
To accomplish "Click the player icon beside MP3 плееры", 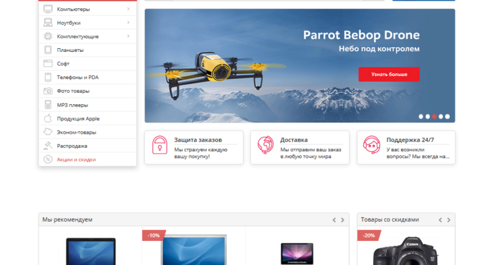I will (x=48, y=105).
